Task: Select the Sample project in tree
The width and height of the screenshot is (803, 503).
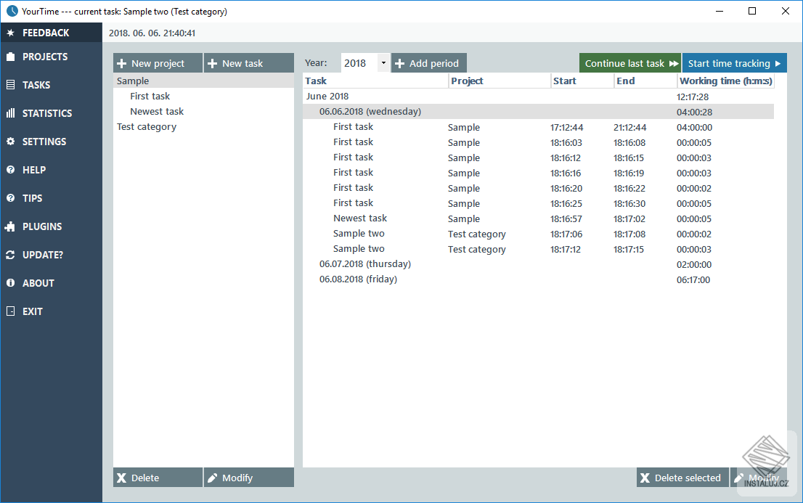Action: pyautogui.click(x=203, y=81)
